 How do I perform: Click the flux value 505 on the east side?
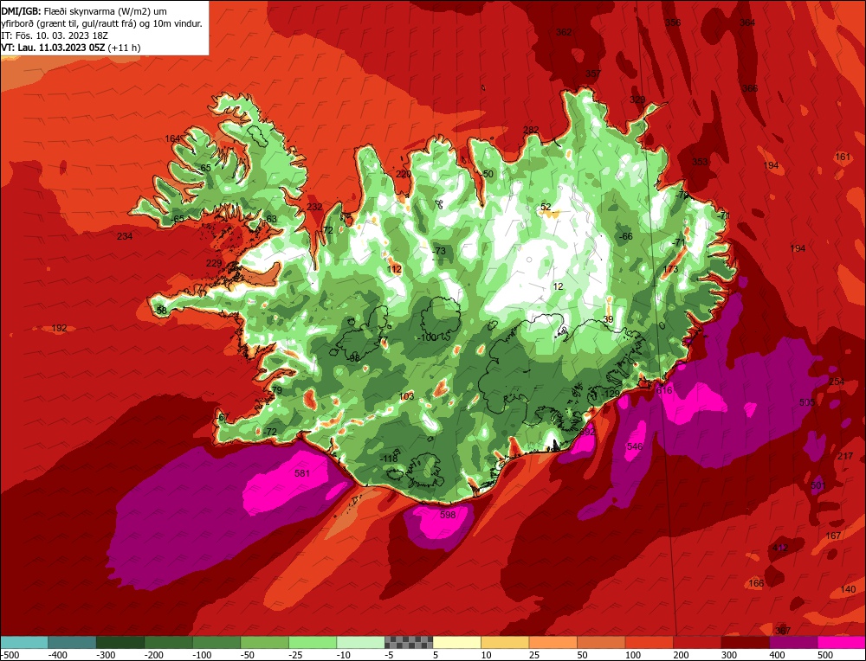(x=807, y=402)
